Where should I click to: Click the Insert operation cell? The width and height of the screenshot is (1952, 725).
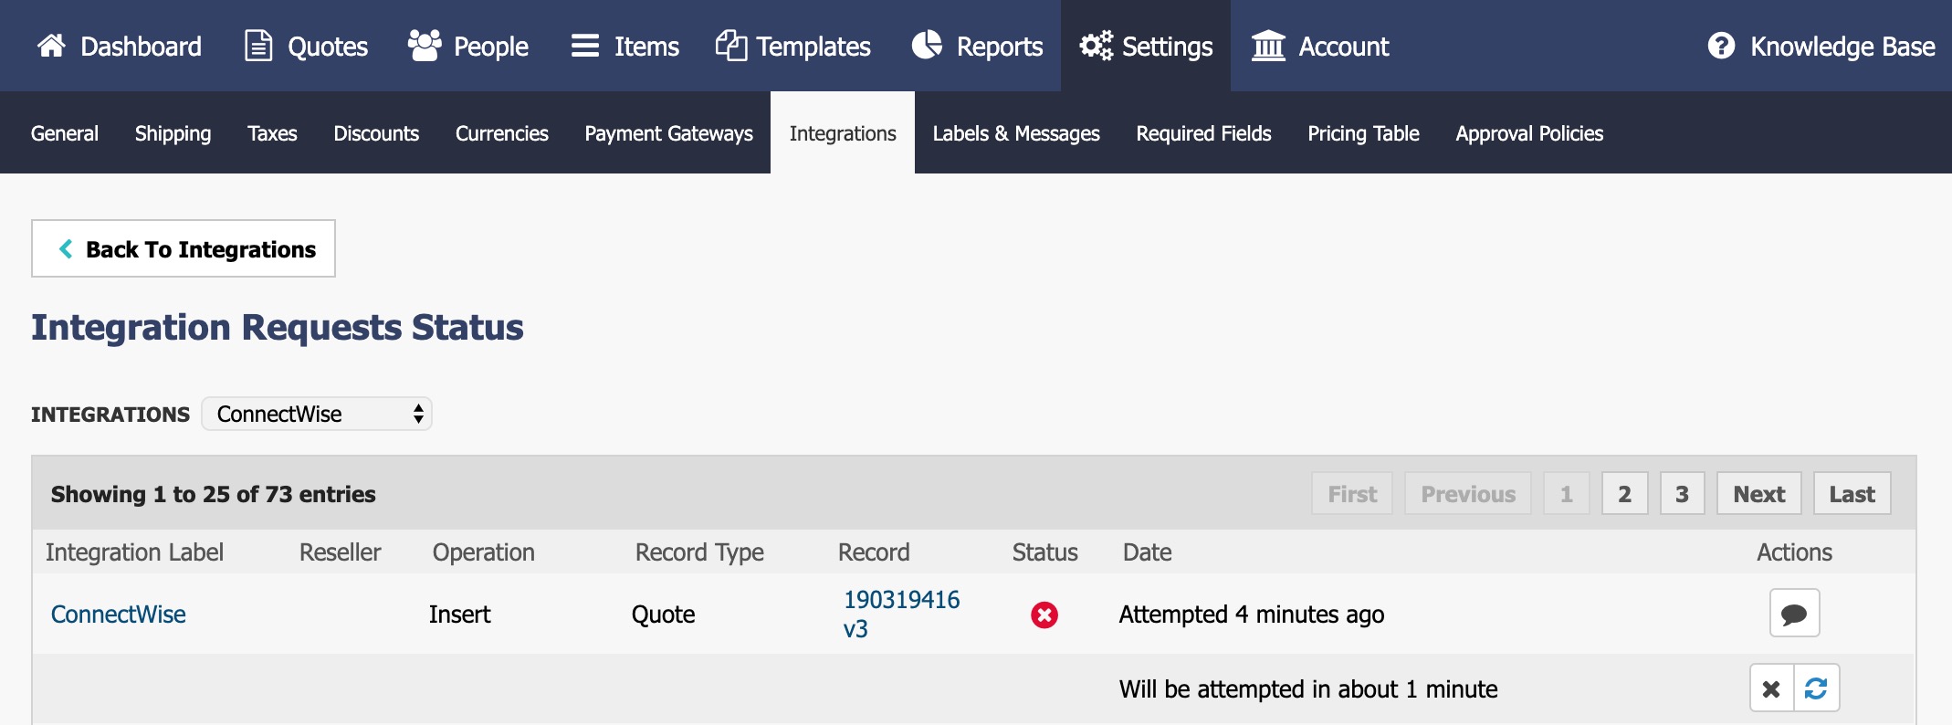[x=460, y=615]
